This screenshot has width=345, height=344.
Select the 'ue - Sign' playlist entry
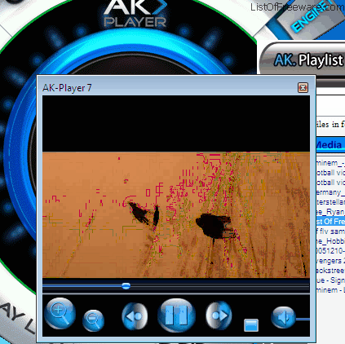coord(330,280)
